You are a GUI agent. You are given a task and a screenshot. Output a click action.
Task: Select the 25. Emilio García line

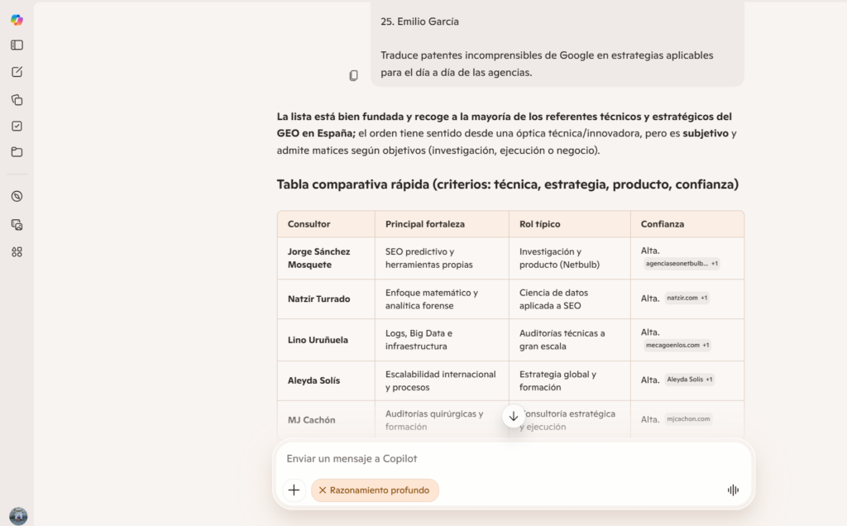[419, 22]
